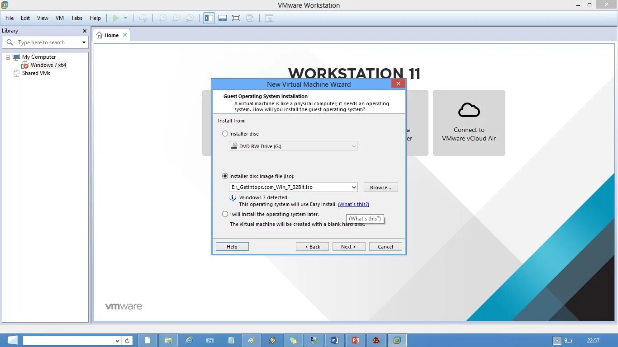Screen dimensions: 618x347
Task: Toggle the thumbnail bar toolbar icon
Action: pos(222,18)
